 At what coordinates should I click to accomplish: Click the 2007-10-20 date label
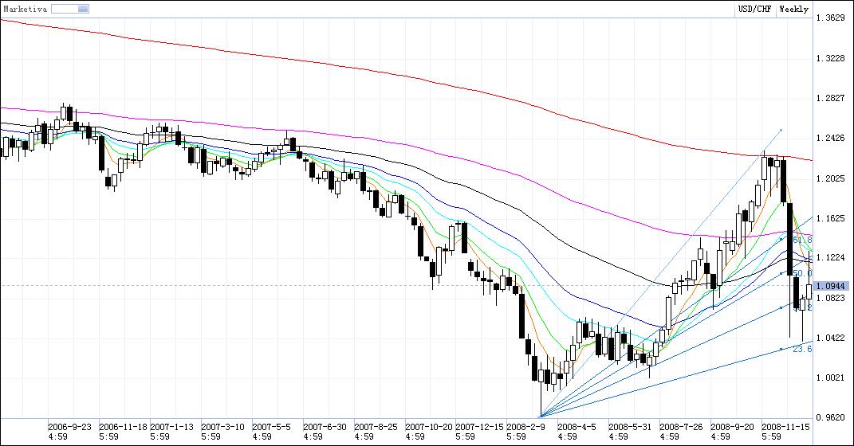coord(429,427)
